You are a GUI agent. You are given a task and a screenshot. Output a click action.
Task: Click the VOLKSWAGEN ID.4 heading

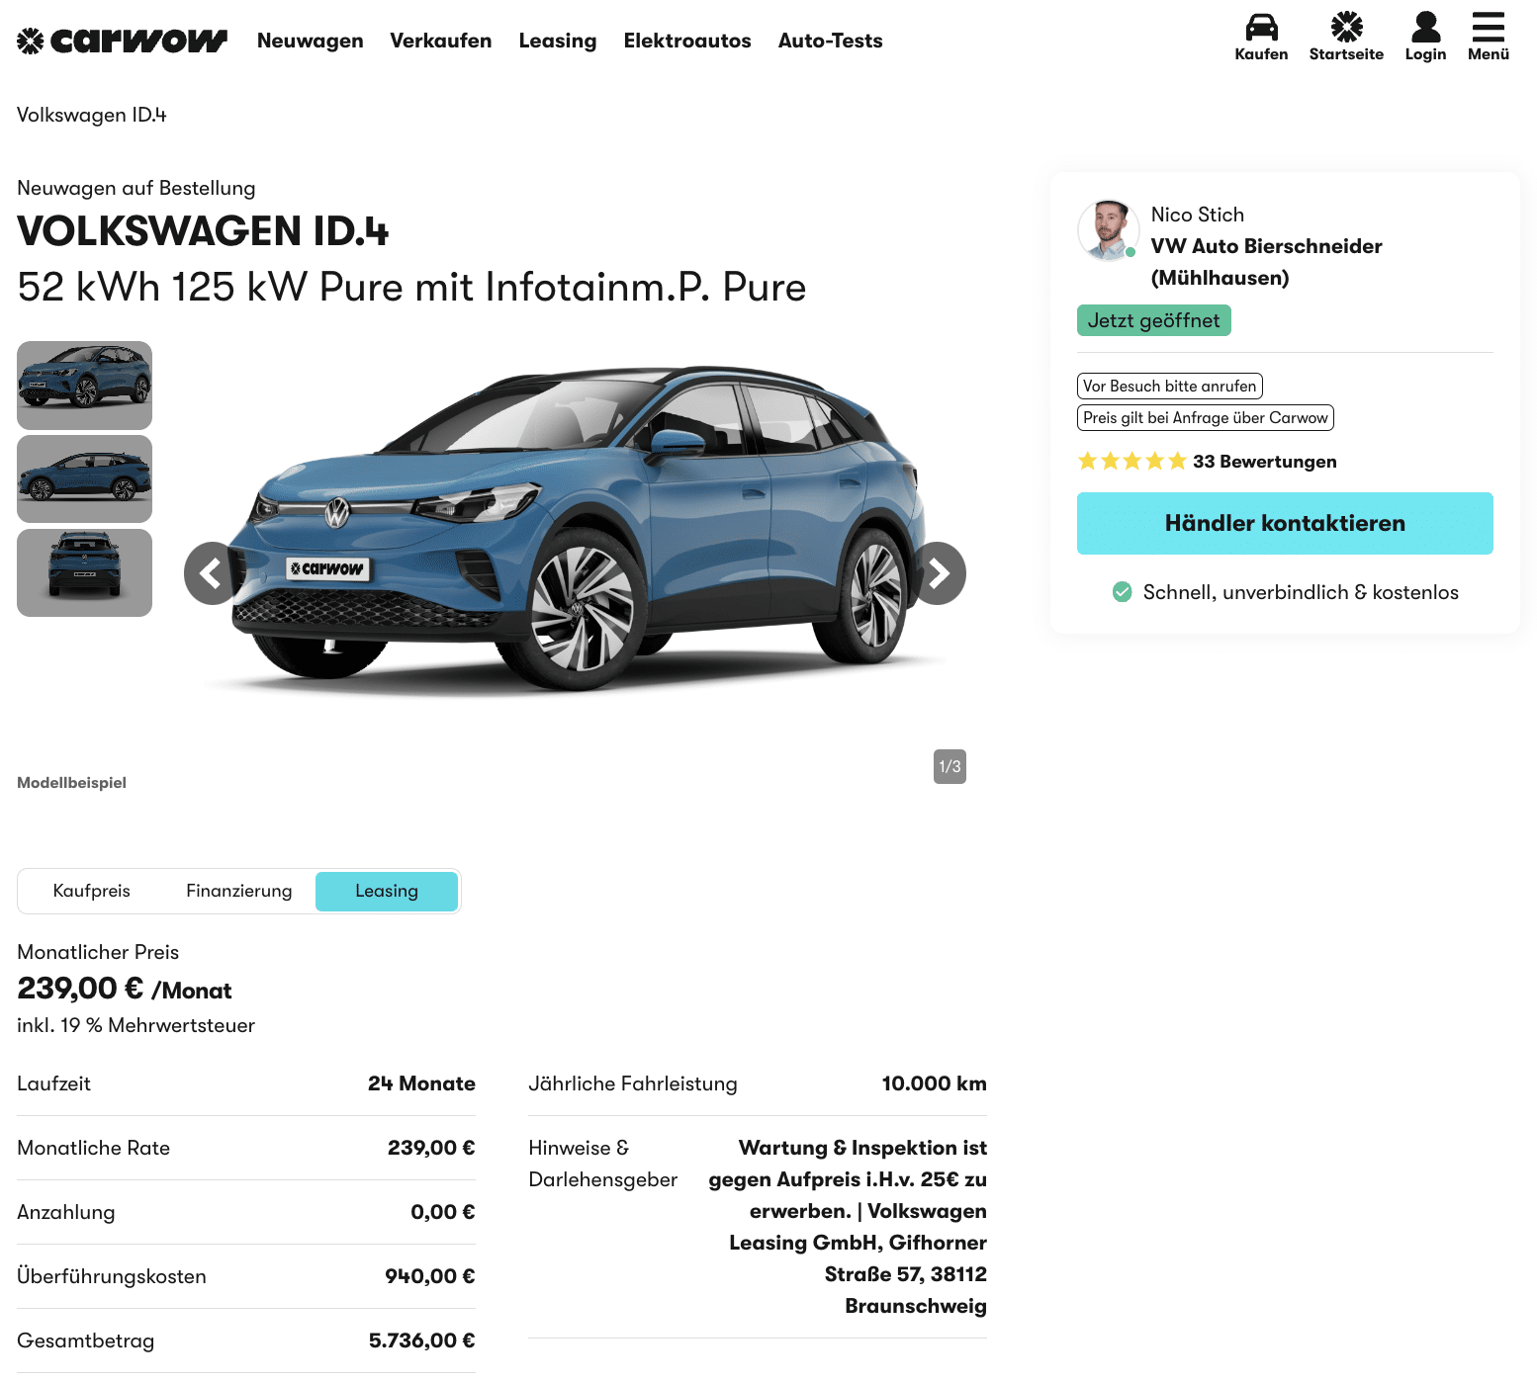tap(203, 231)
